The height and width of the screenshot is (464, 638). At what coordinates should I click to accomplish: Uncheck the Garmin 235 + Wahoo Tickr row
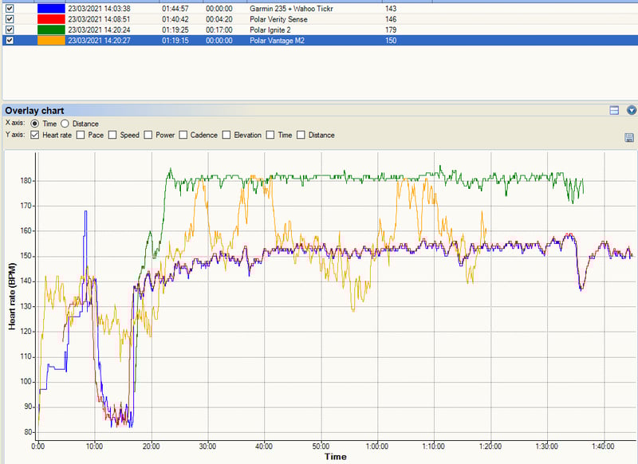tap(10, 8)
